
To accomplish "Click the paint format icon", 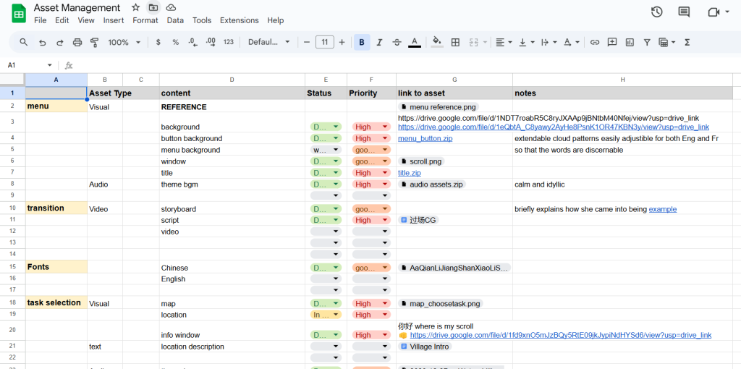I will click(94, 43).
